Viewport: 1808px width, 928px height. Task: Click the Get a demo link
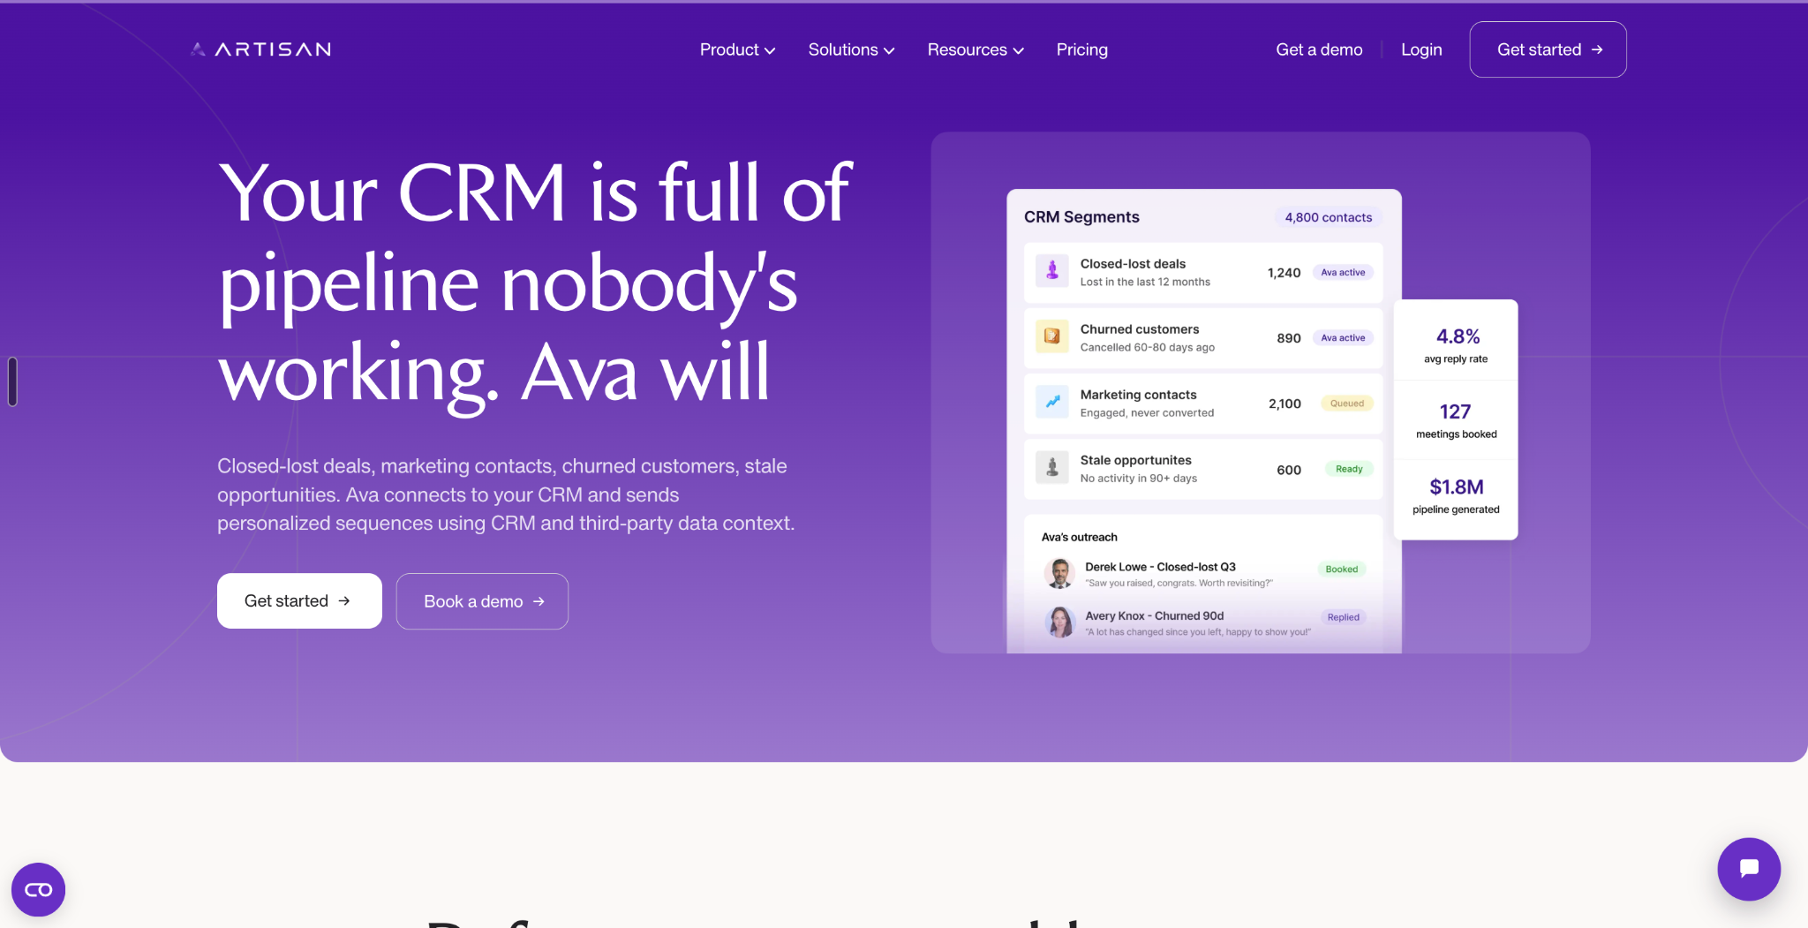(1319, 49)
